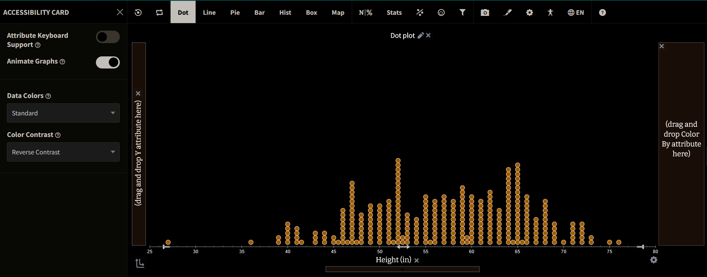This screenshot has height=277, width=707.
Task: Select the Box plot tab
Action: pyautogui.click(x=311, y=12)
